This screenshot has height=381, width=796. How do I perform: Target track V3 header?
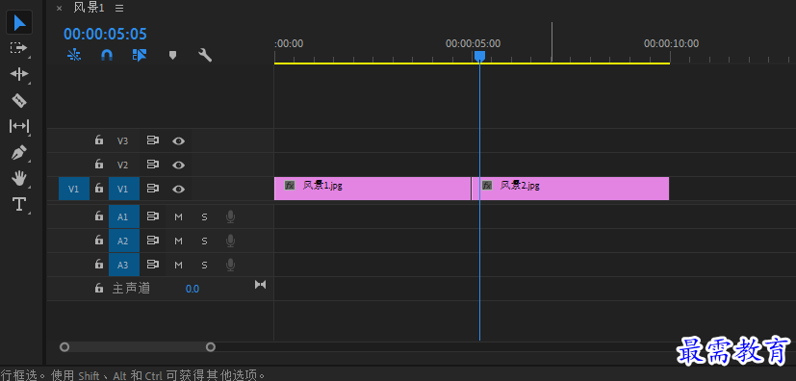coord(123,141)
